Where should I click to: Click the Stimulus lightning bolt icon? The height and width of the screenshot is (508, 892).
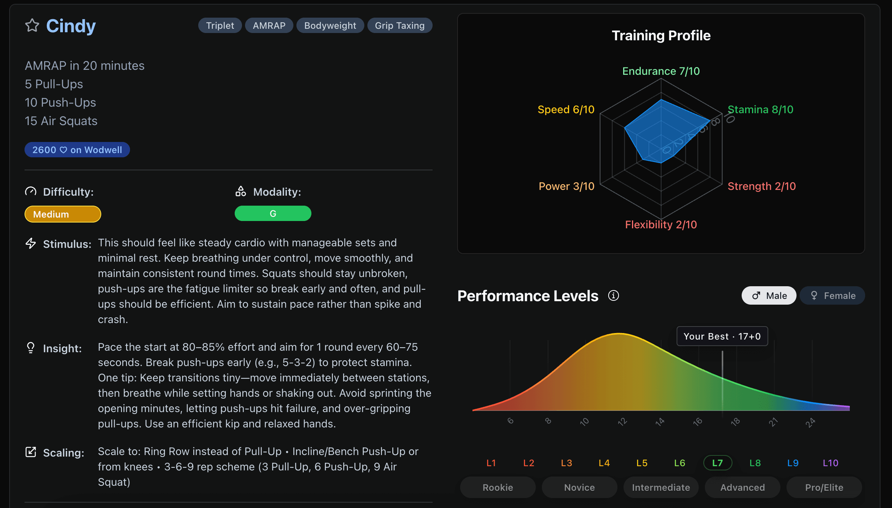[31, 243]
